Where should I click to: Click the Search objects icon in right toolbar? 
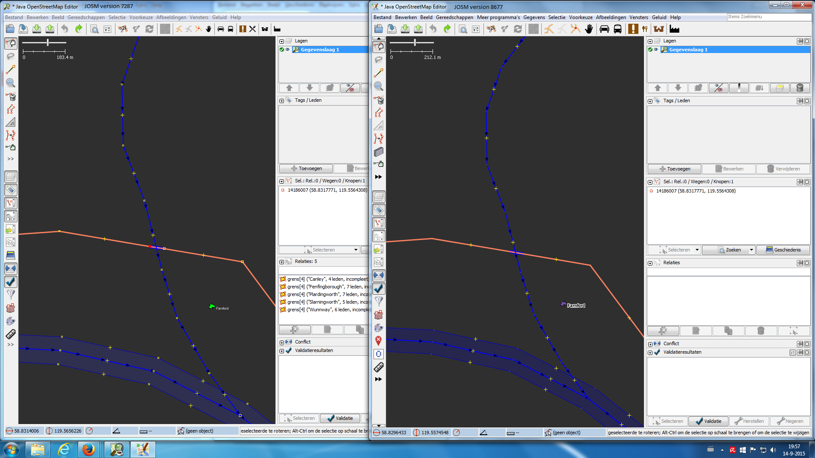point(463,29)
